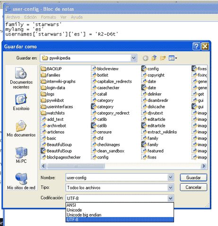Select the cfd file
This screenshot has height=226, width=218.
pos(97,138)
